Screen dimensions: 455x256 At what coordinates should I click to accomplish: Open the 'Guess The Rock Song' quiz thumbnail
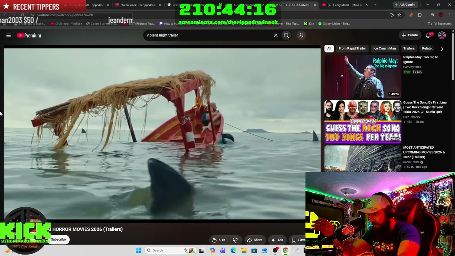tap(363, 121)
